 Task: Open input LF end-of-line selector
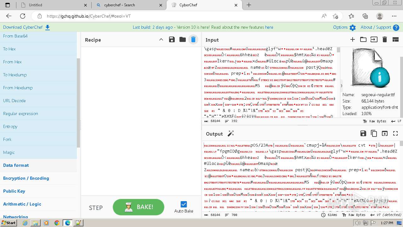tap(396, 121)
